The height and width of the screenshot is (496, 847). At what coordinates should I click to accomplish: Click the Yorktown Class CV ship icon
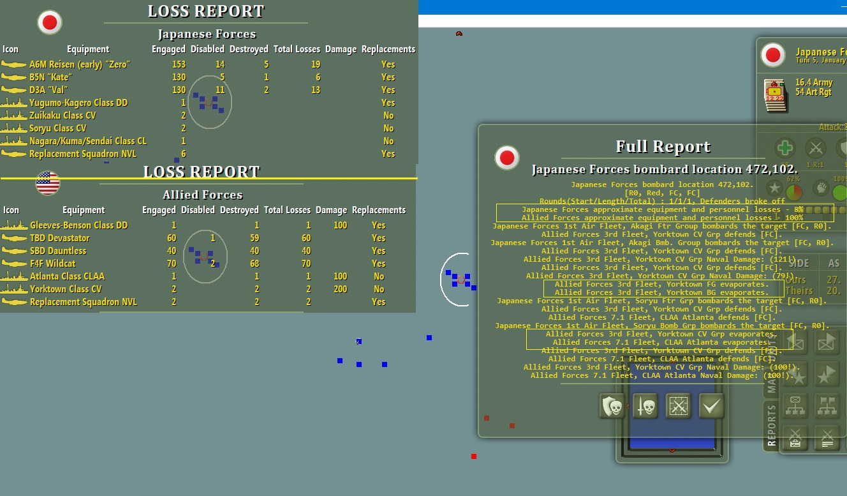pyautogui.click(x=13, y=289)
